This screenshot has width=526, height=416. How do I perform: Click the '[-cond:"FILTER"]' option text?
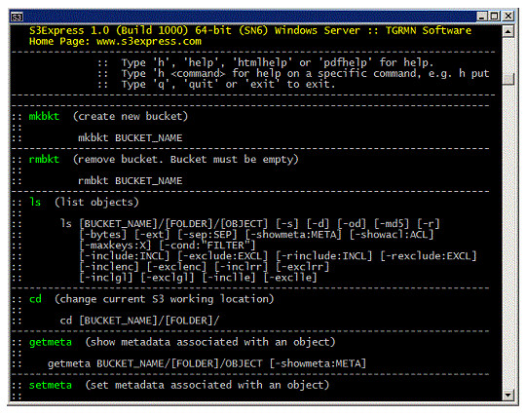click(x=207, y=246)
